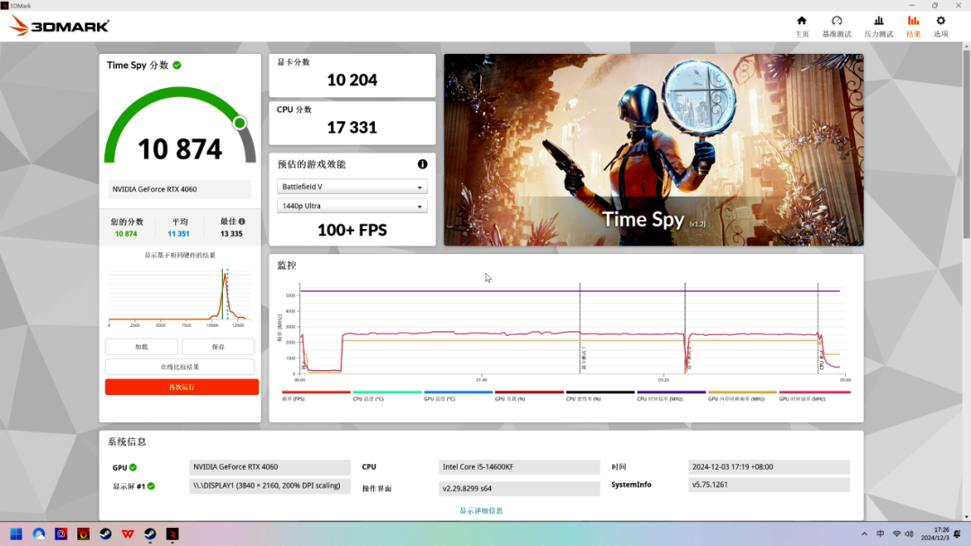Click the 加载 load button
The height and width of the screenshot is (546, 971).
[141, 347]
